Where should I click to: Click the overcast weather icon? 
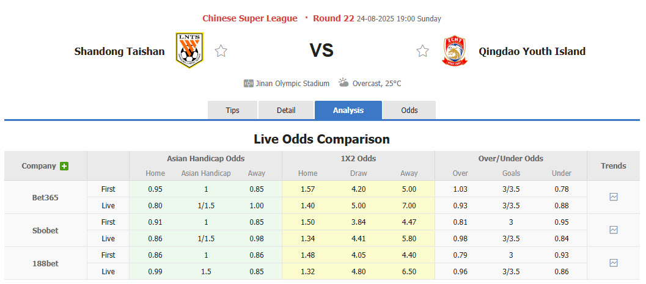pyautogui.click(x=343, y=82)
